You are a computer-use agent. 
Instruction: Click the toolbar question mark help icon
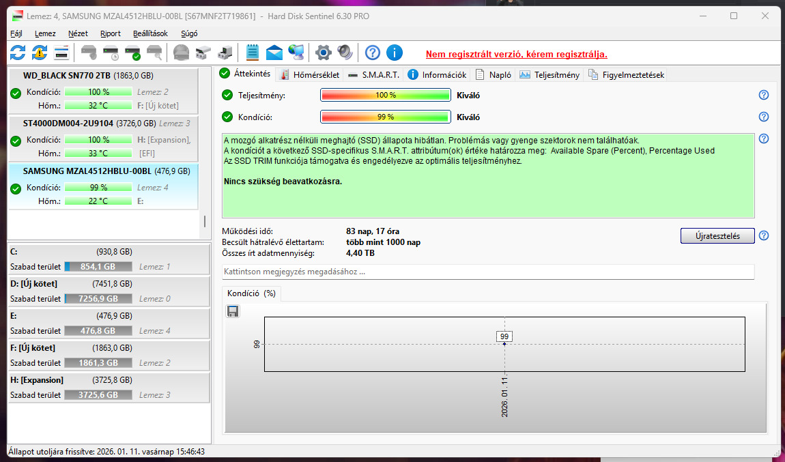[373, 52]
